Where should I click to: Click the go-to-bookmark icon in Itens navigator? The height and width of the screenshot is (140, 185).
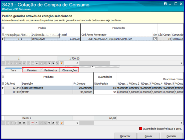(57, 123)
